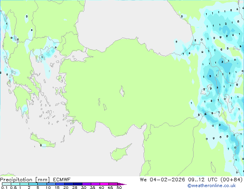Click the 0.5–1 mm legend color box
The height and width of the screenshot is (189, 244).
pos(15,184)
